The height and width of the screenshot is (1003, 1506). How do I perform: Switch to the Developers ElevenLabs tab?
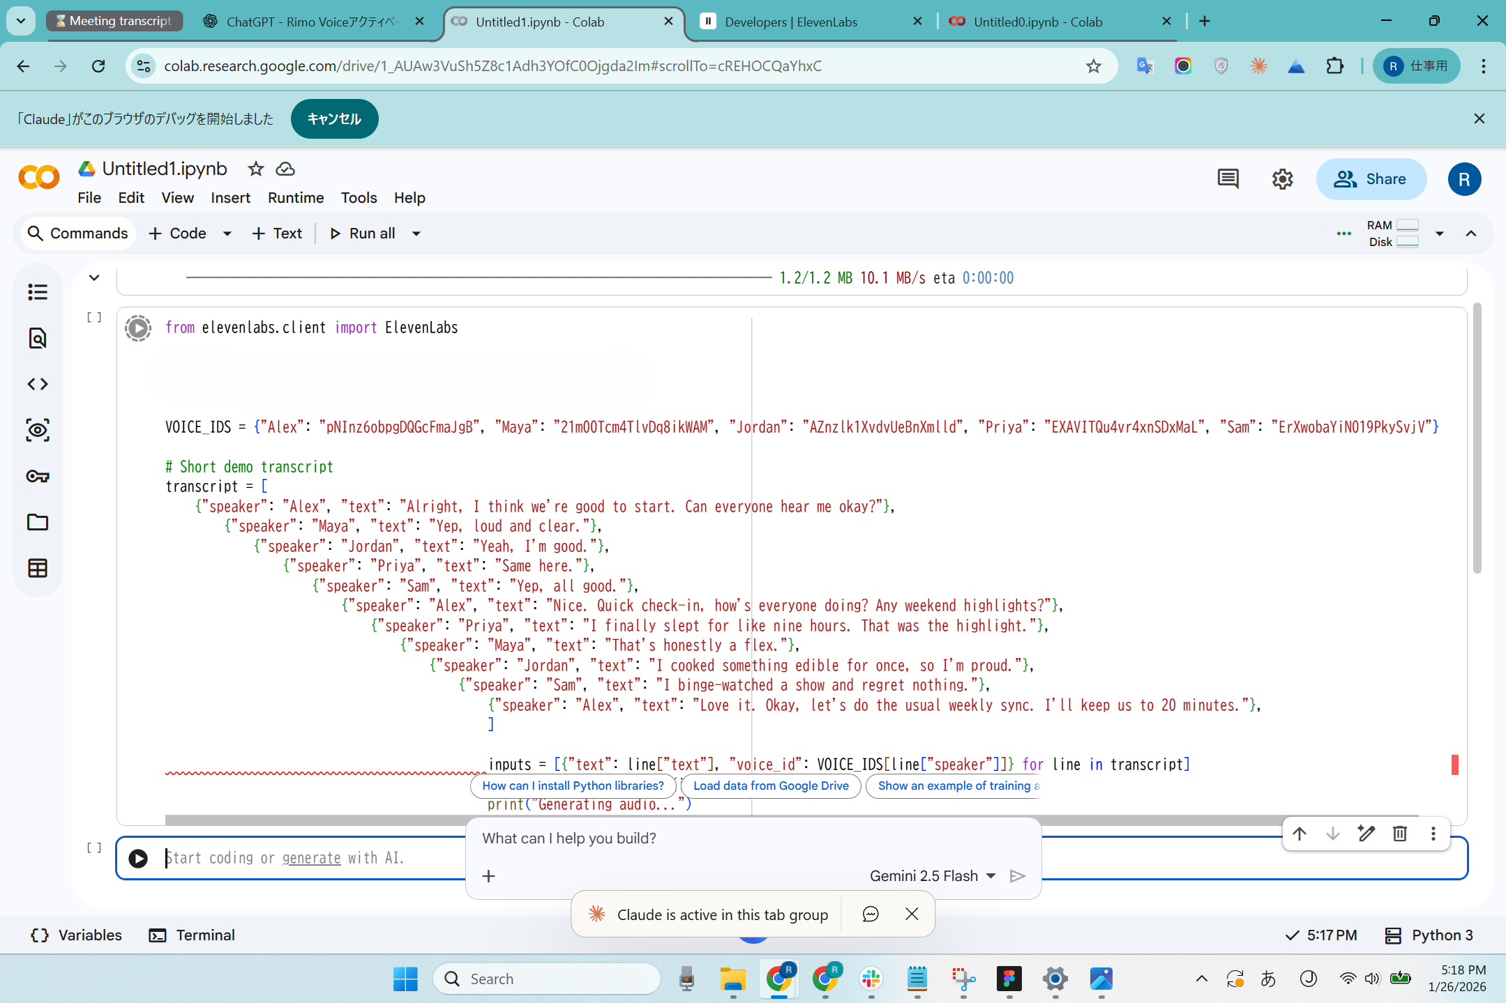click(790, 22)
